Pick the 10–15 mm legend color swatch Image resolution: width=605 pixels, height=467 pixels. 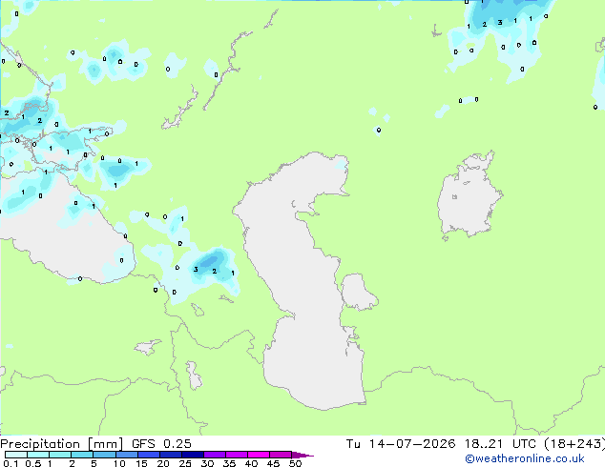tap(126, 455)
